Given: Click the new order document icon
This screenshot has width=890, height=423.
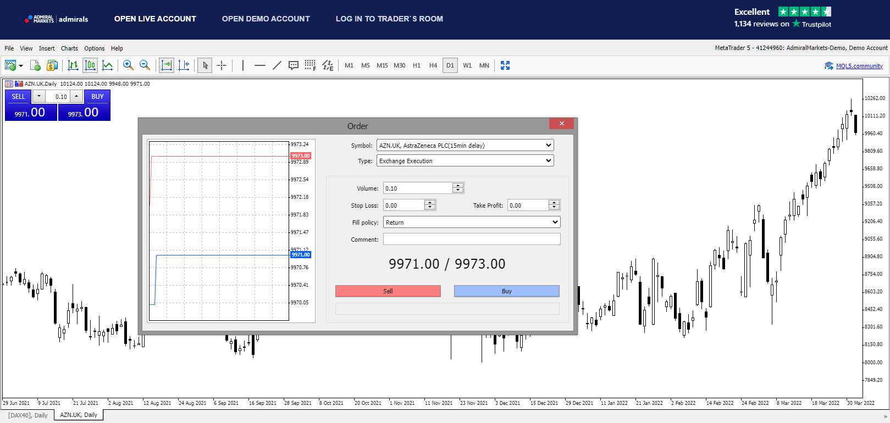Looking at the screenshot, I should (x=35, y=65).
